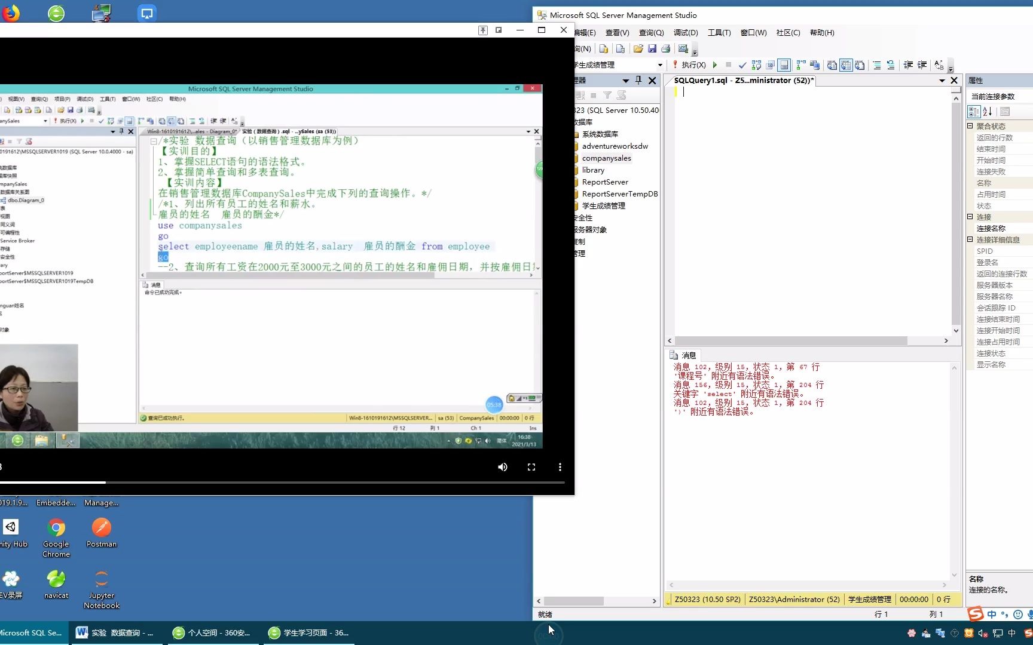Image resolution: width=1033 pixels, height=645 pixels.
Task: Switch to 消息 results tab
Action: [x=683, y=355]
